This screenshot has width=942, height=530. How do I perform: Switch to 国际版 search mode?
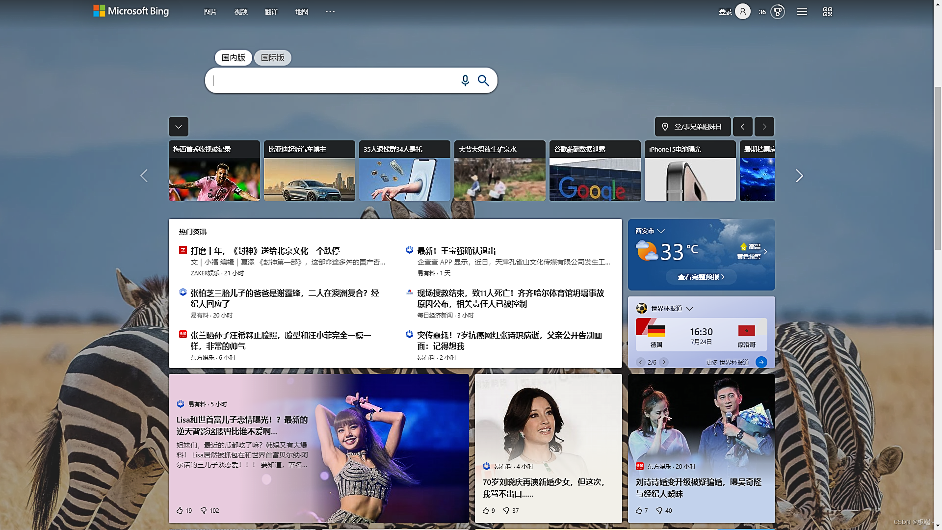coord(273,58)
